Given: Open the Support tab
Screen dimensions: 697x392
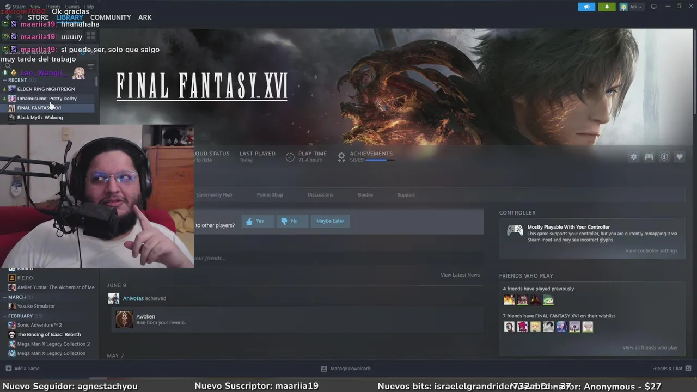Looking at the screenshot, I should pos(406,195).
